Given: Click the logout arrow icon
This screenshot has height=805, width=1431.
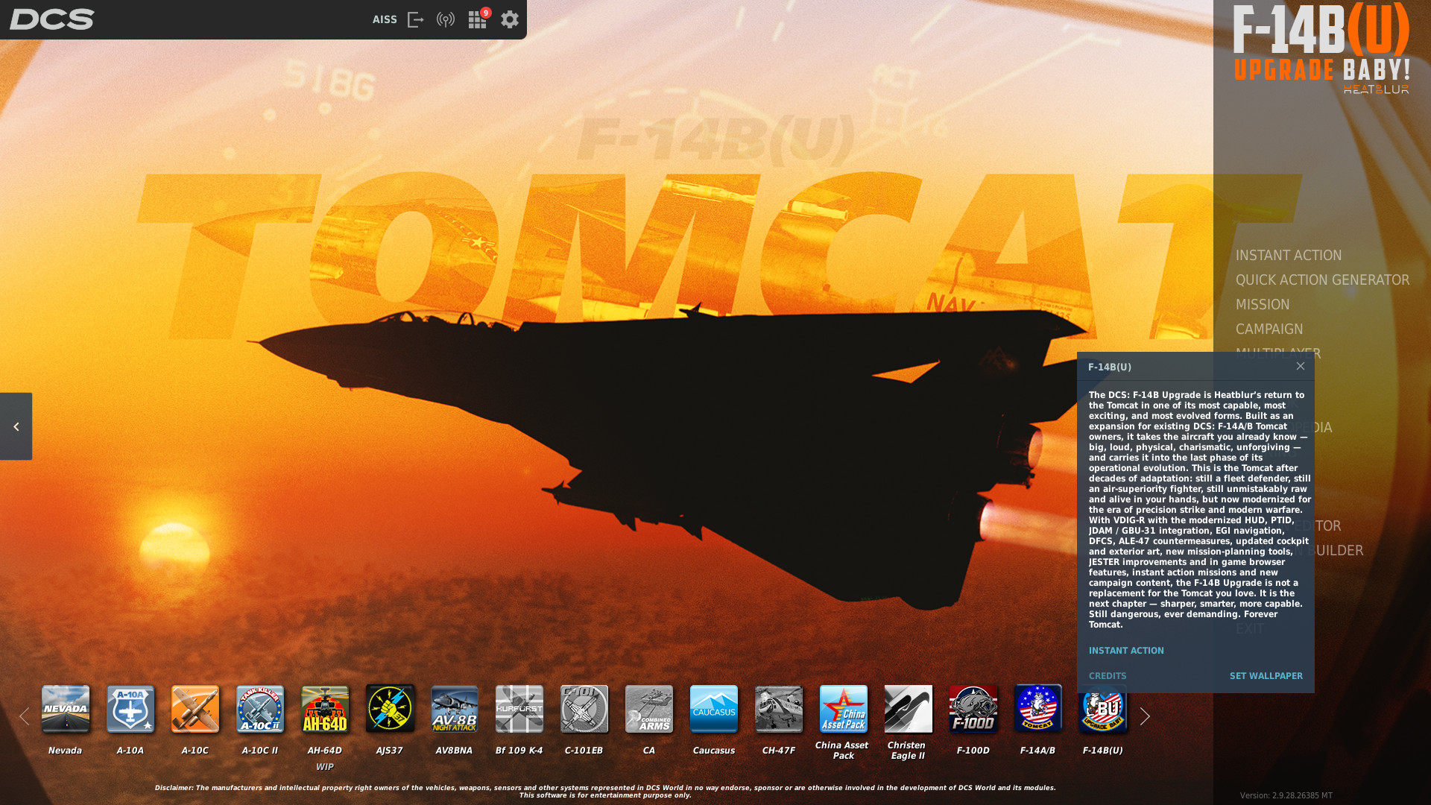Looking at the screenshot, I should point(416,20).
